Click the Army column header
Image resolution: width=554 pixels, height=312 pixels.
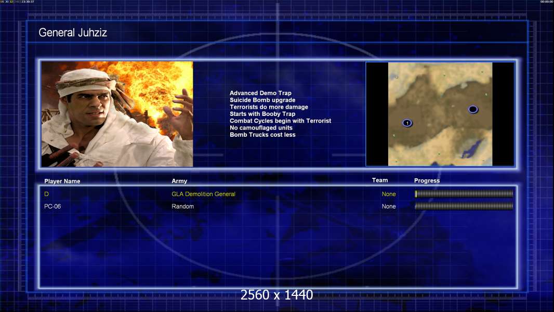tap(179, 181)
